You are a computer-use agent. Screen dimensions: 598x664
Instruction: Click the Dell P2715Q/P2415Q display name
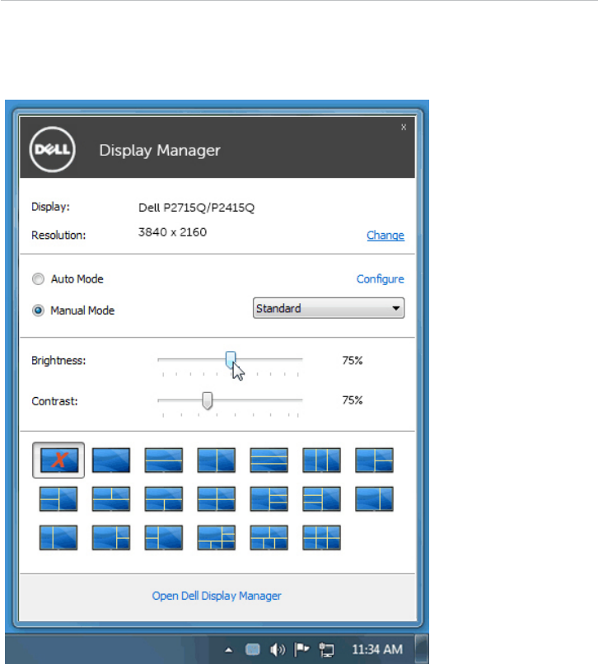click(x=197, y=208)
